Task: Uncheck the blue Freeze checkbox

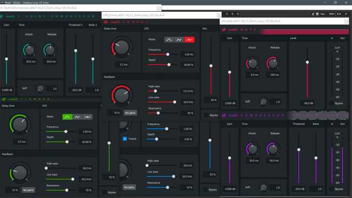Action: coord(125,139)
